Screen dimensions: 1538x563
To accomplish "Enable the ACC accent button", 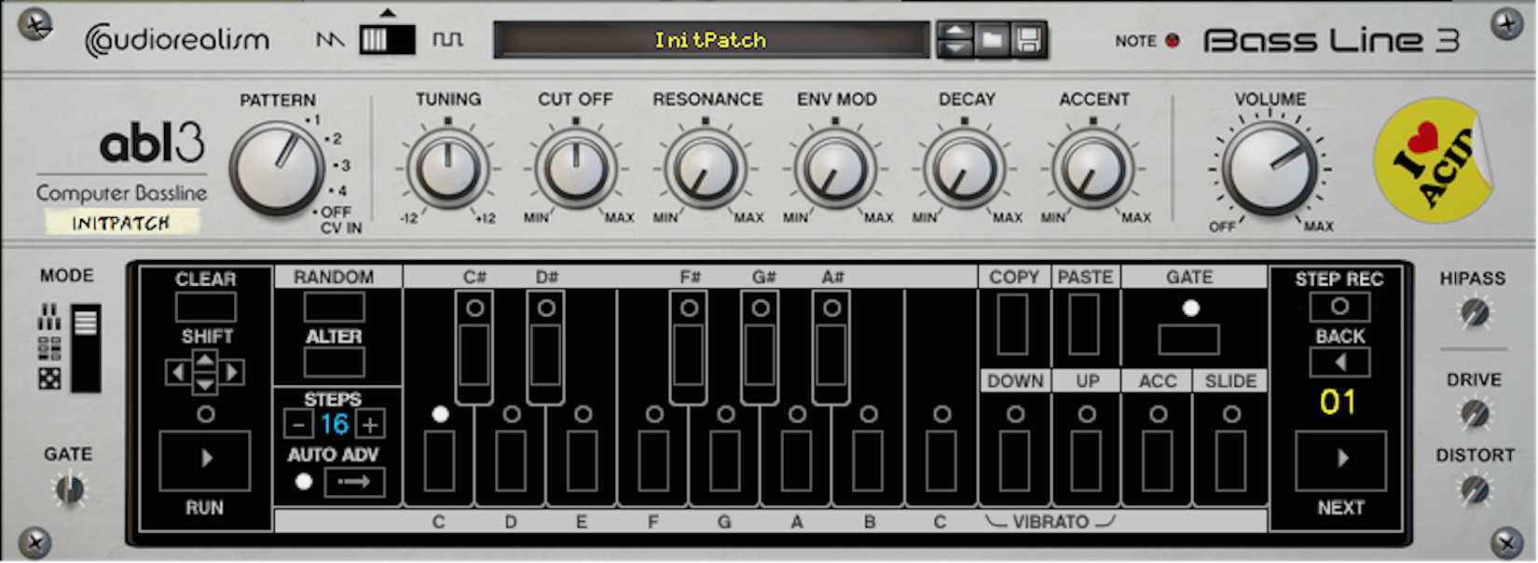I will point(1158,460).
